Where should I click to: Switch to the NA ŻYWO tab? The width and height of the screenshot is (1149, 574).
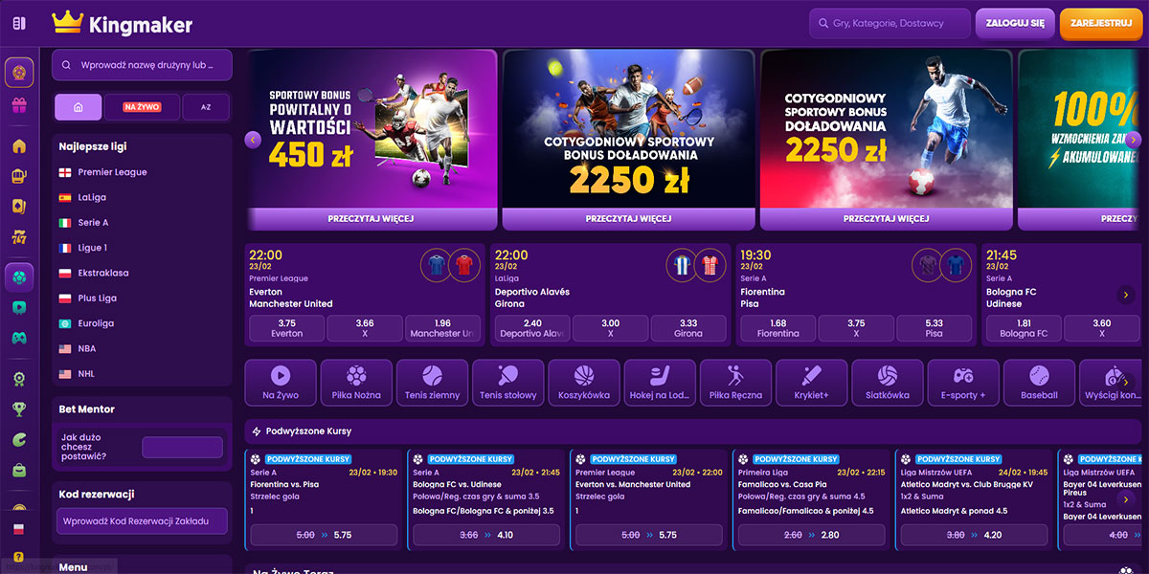pos(142,107)
